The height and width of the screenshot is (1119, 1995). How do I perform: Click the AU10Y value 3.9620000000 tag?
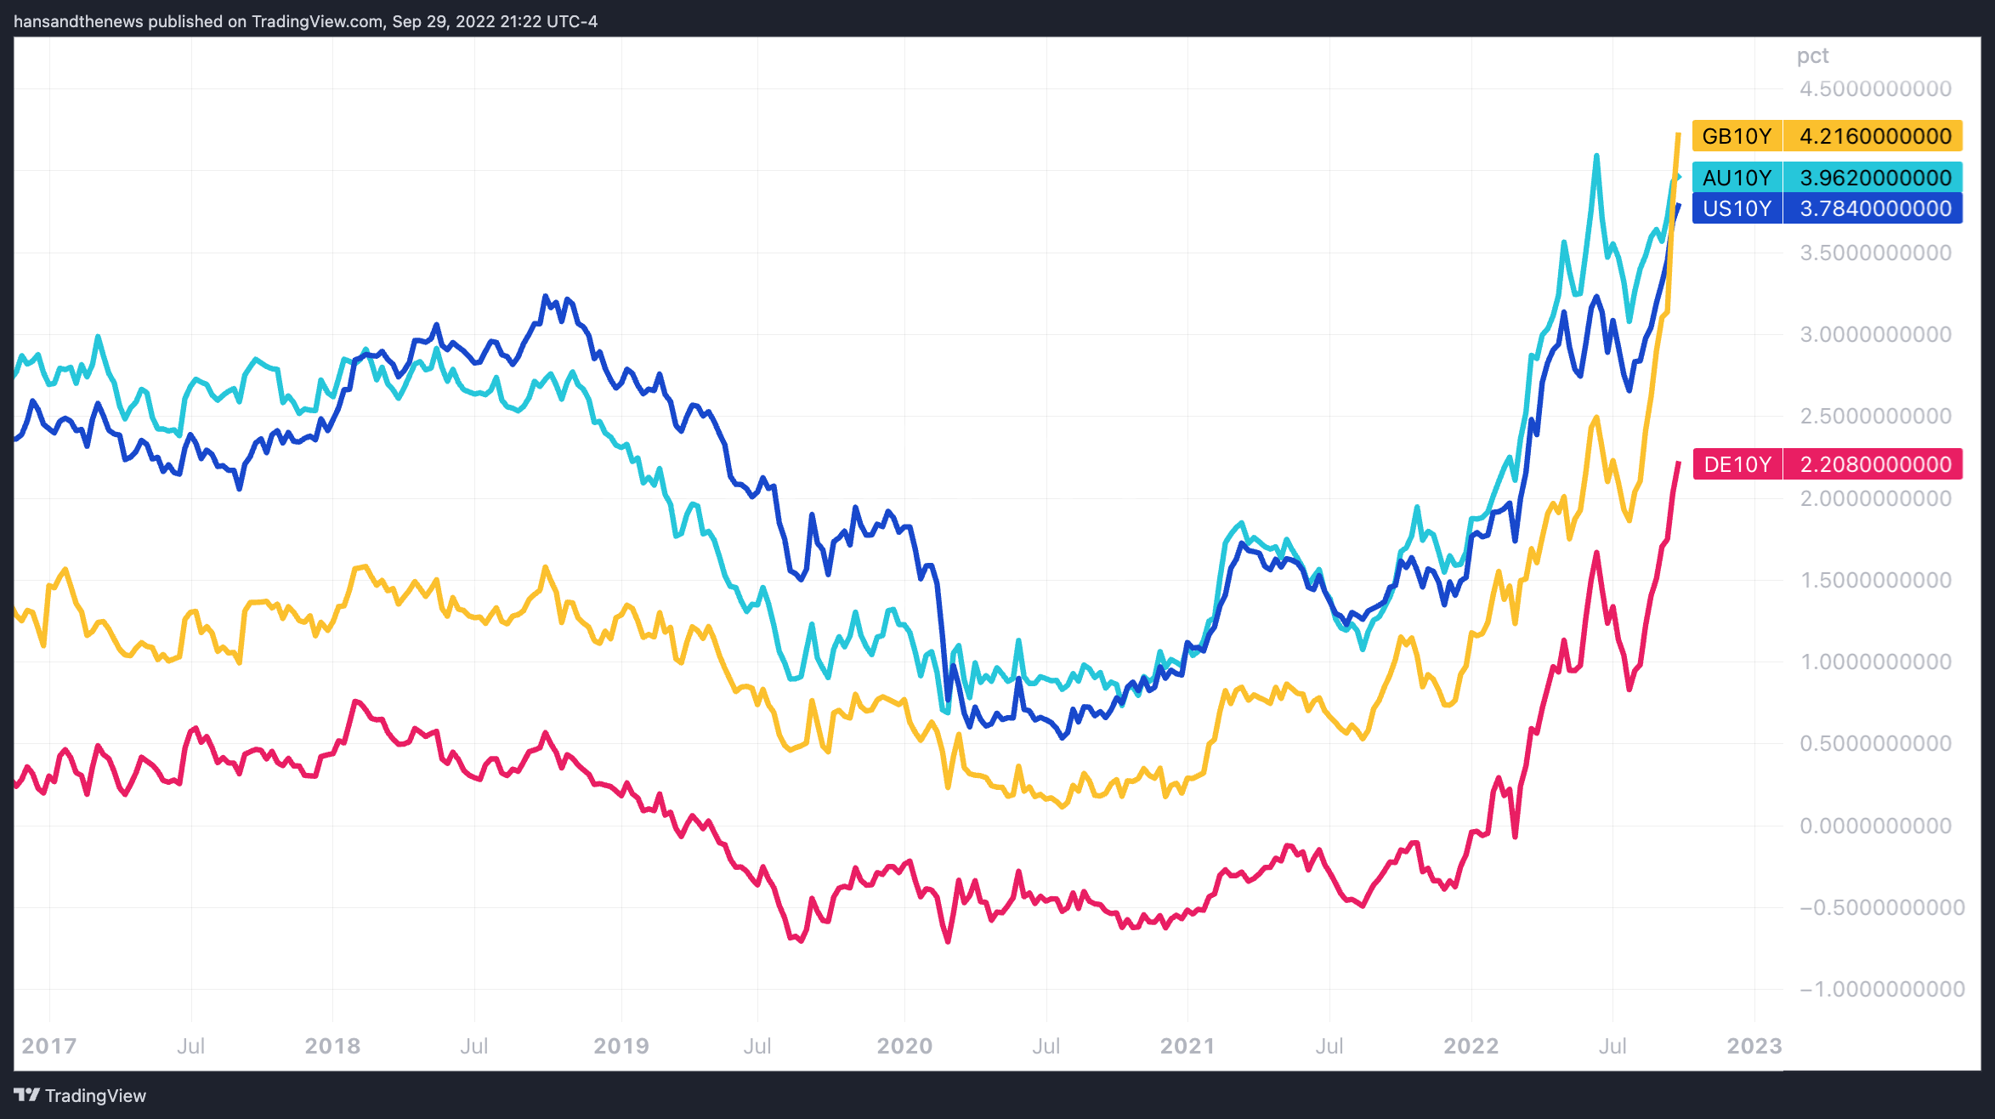(x=1874, y=178)
